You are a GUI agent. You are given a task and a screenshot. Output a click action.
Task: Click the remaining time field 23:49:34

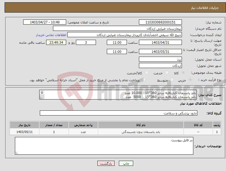56,42
